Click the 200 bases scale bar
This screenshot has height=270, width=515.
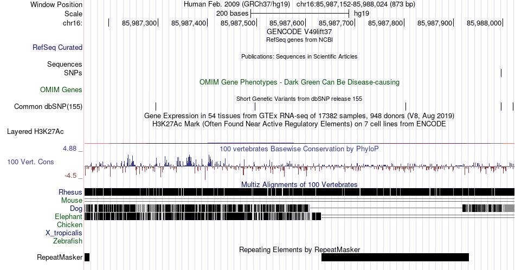point(300,14)
